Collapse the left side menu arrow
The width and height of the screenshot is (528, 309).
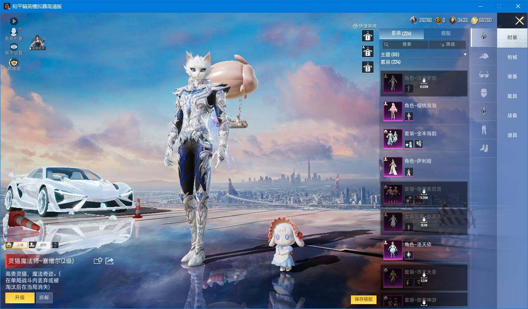[x=14, y=21]
